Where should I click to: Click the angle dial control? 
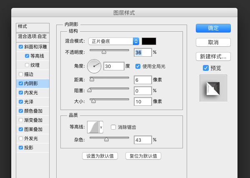94,66
